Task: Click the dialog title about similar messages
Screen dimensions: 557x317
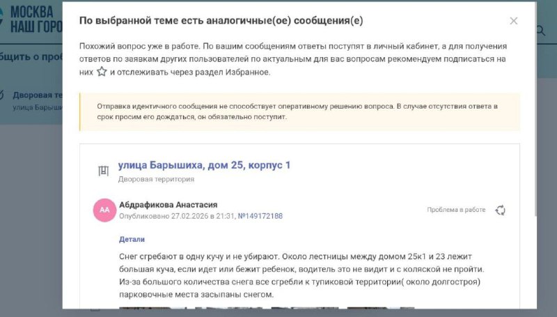Action: [x=221, y=21]
